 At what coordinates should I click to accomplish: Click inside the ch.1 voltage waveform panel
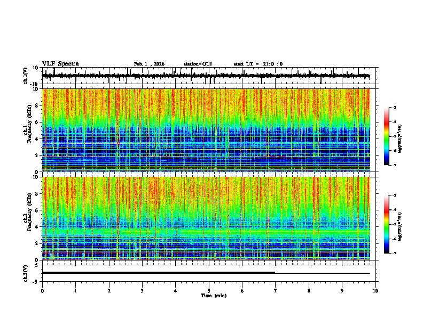[x=210, y=76]
